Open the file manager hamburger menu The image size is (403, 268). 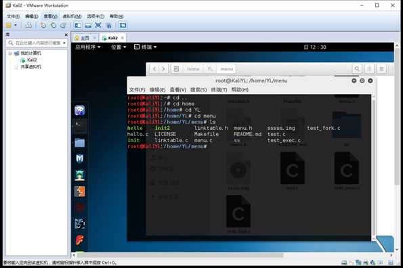382,69
